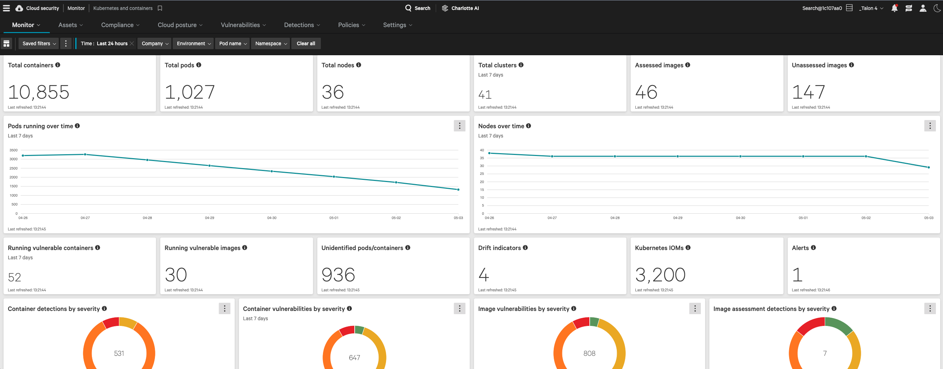Open the _Talon 4 account dropdown
Viewport: 943px width, 369px height.
point(871,8)
